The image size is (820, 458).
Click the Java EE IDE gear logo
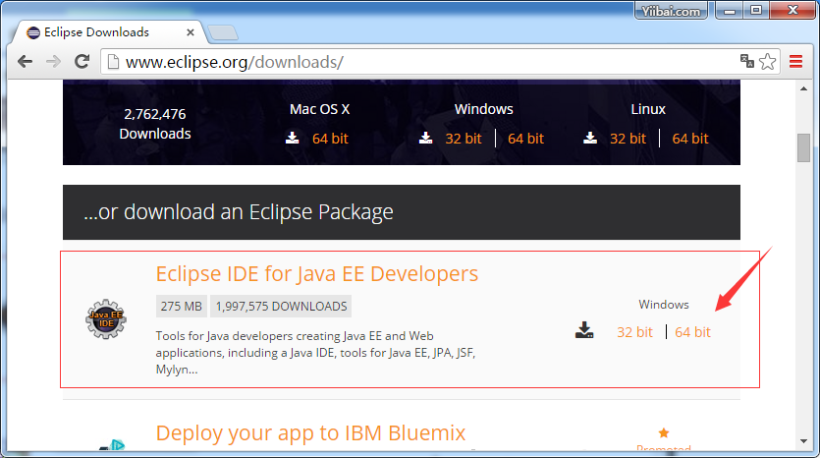tap(105, 320)
